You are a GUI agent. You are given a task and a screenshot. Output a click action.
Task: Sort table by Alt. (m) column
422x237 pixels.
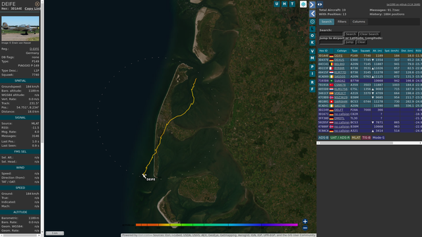pyautogui.click(x=377, y=51)
